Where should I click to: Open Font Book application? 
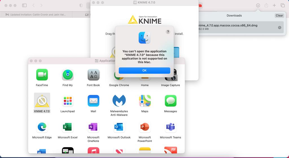click(x=93, y=75)
